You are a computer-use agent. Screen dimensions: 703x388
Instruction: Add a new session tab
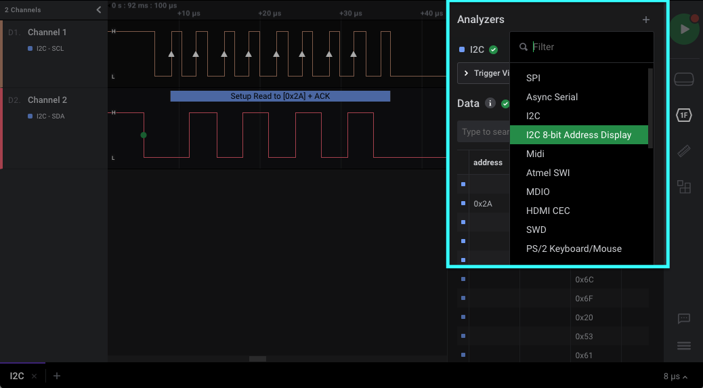coord(57,376)
